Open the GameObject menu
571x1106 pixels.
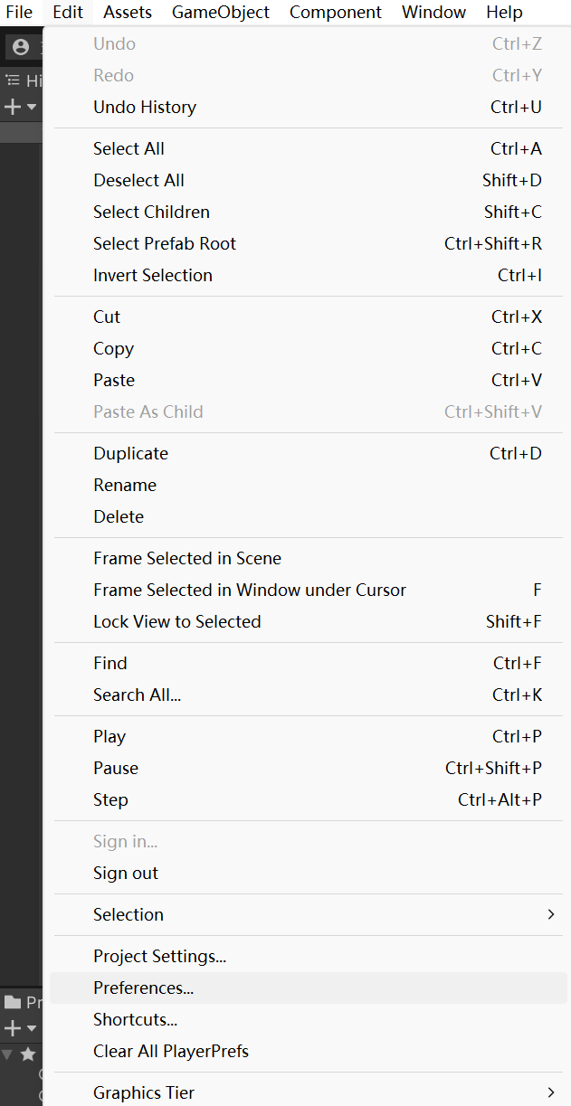click(x=221, y=12)
